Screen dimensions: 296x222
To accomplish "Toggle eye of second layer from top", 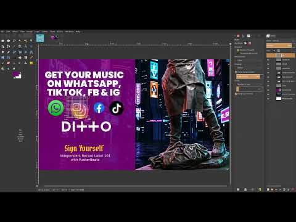I will point(268,60).
